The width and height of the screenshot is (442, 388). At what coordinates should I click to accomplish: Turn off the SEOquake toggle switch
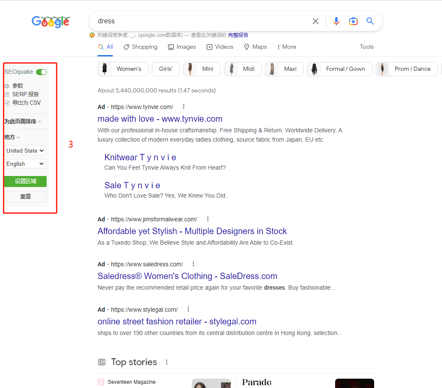(x=41, y=72)
